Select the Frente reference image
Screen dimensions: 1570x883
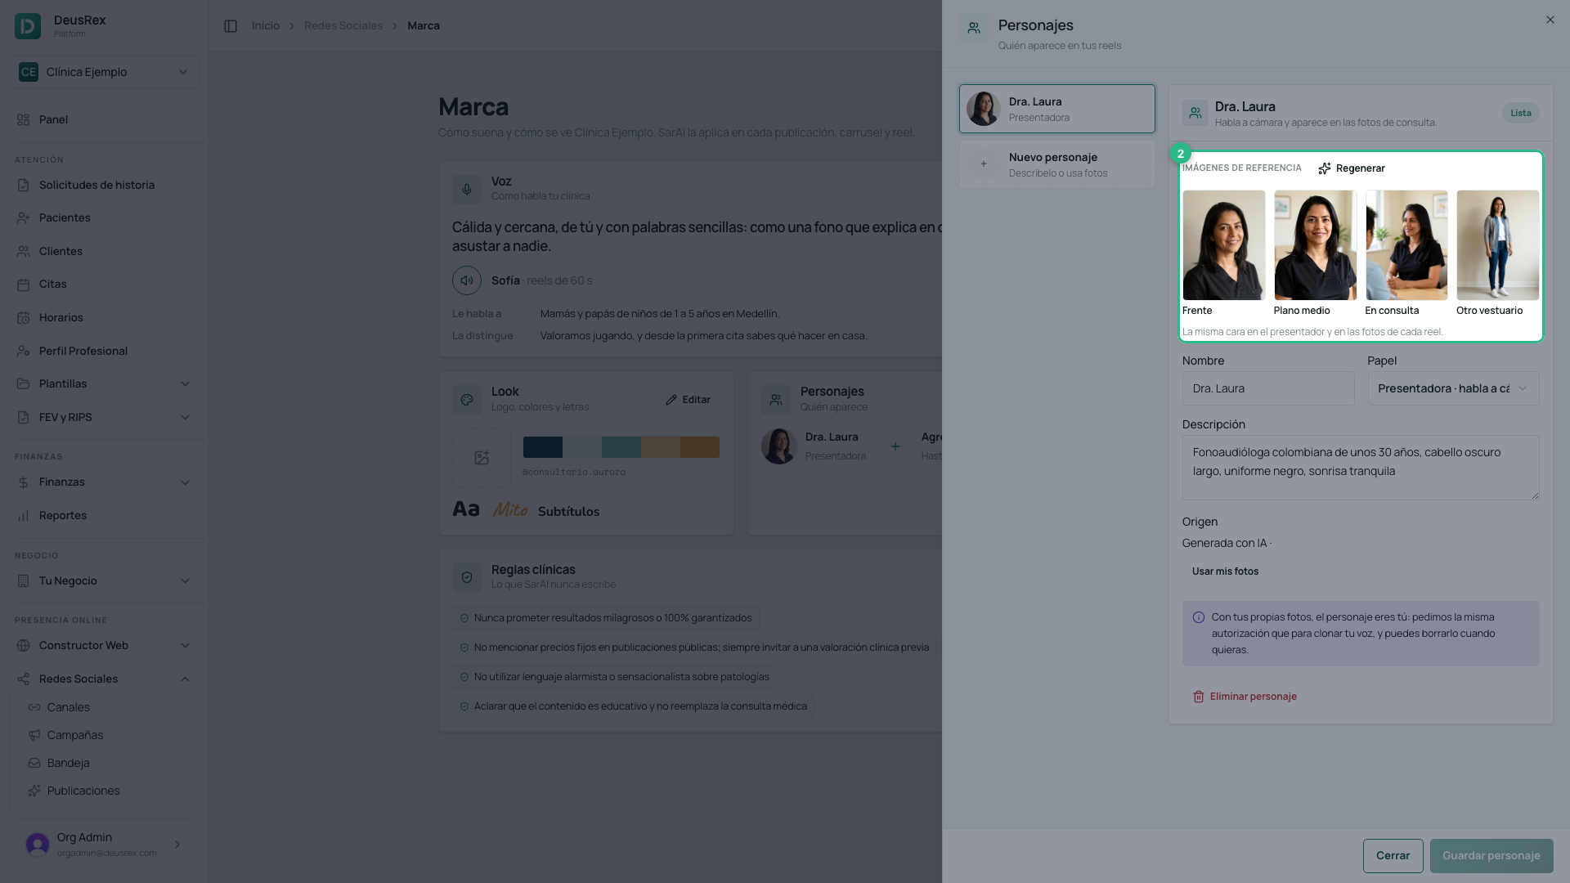1223,245
